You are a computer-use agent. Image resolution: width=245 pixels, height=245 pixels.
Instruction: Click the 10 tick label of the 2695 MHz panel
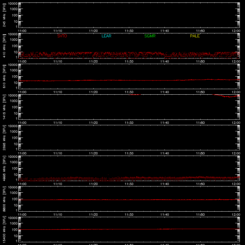(16, 144)
